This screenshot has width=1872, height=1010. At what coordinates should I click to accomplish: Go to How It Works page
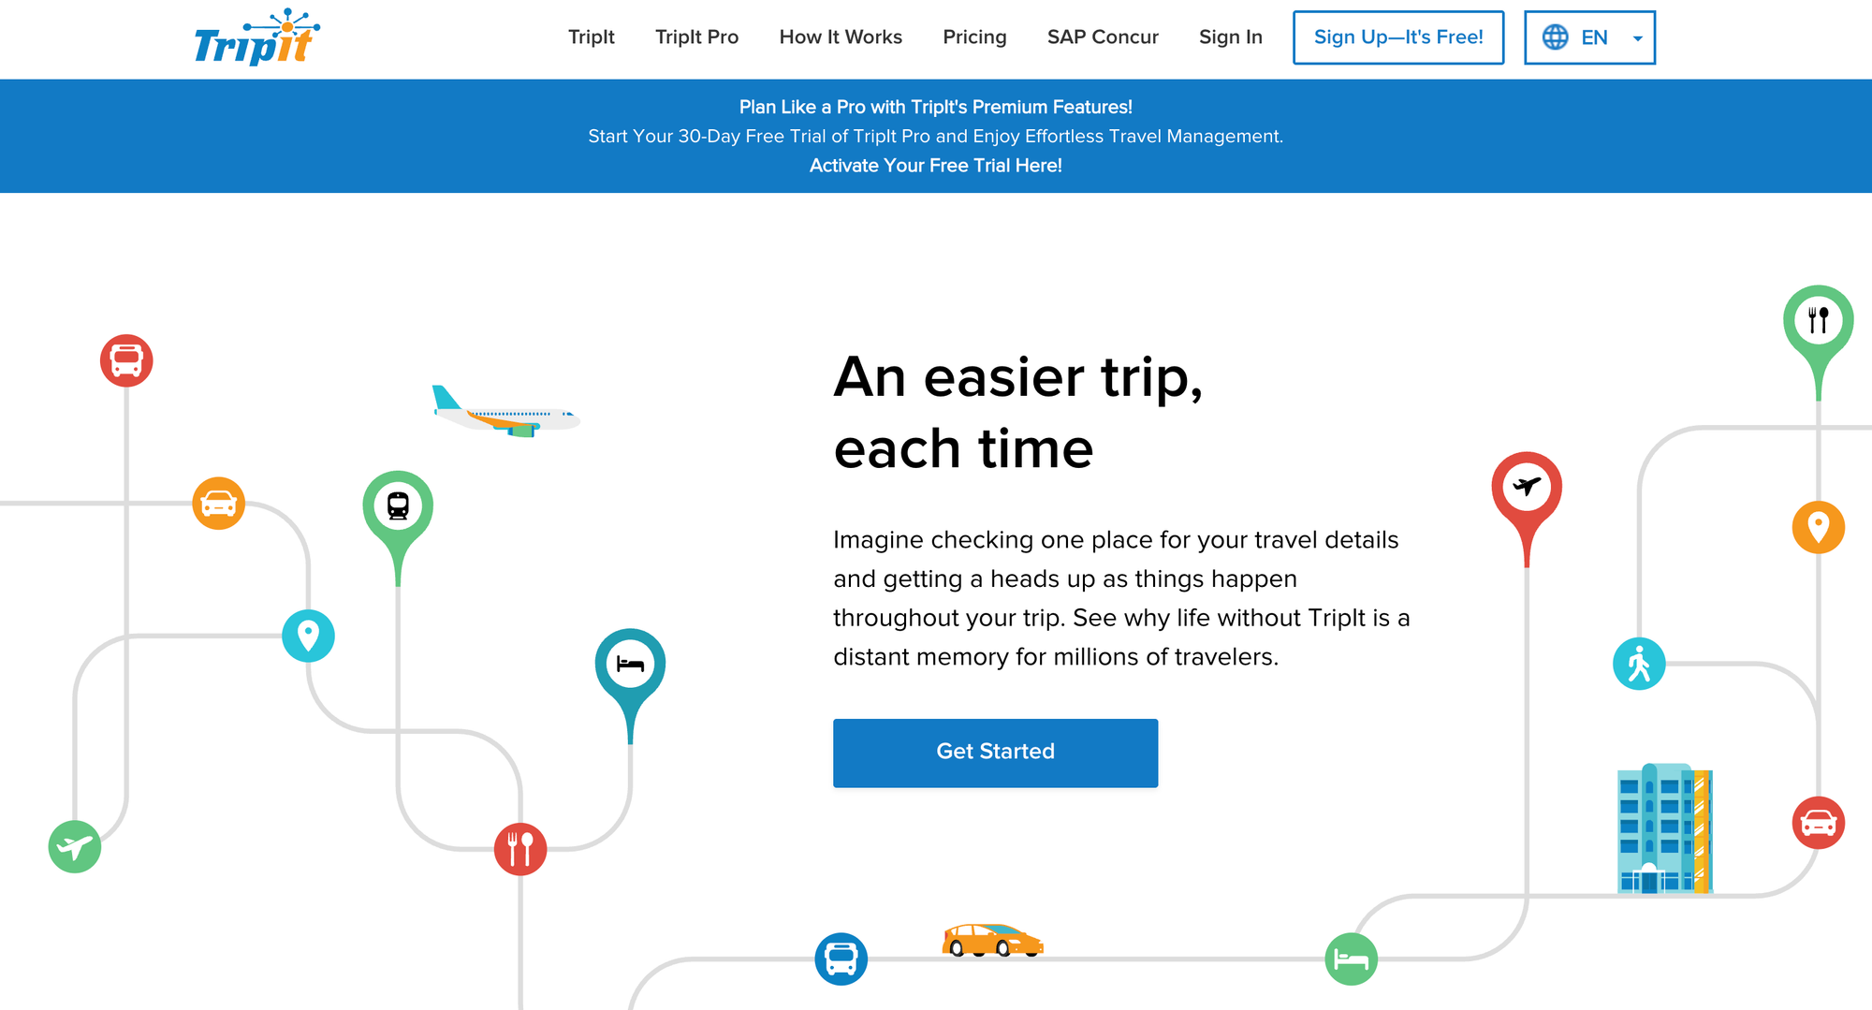841,37
